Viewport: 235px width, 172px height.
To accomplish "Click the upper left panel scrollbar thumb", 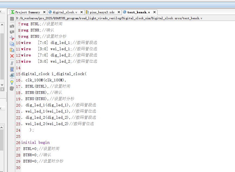I will click(2, 56).
